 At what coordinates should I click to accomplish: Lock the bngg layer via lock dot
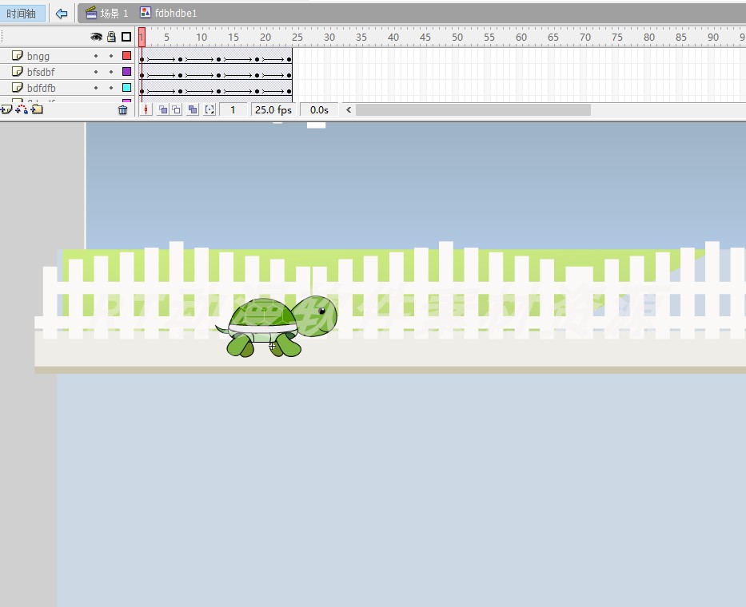pos(111,56)
